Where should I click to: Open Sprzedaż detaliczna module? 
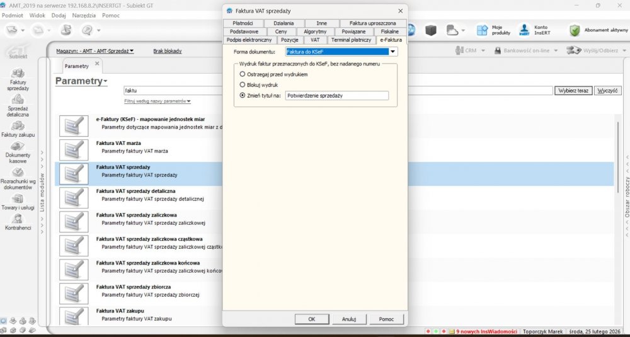pyautogui.click(x=18, y=105)
